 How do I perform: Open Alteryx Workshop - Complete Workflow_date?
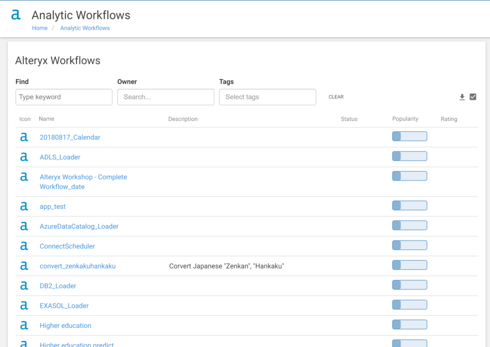(83, 181)
